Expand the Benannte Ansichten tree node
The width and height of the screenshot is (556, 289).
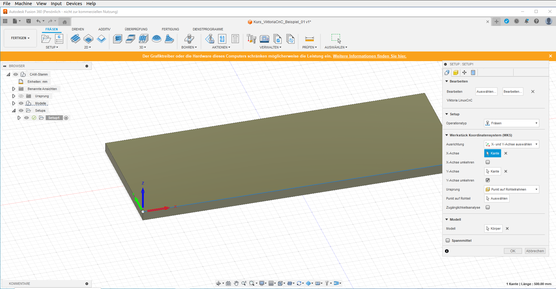14,89
